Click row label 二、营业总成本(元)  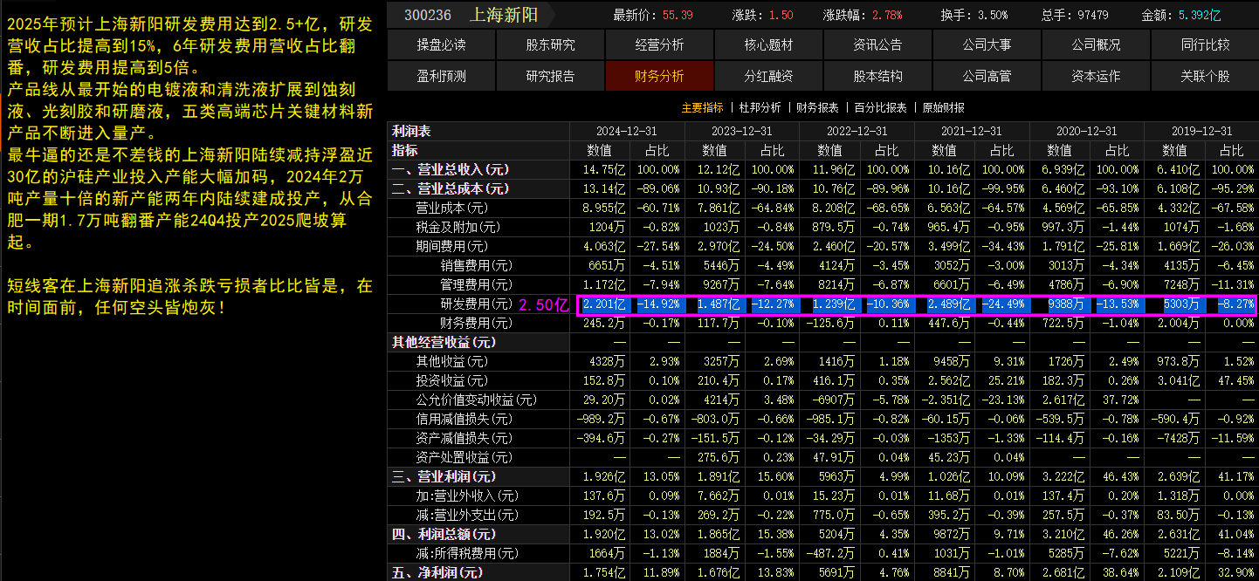(x=451, y=188)
